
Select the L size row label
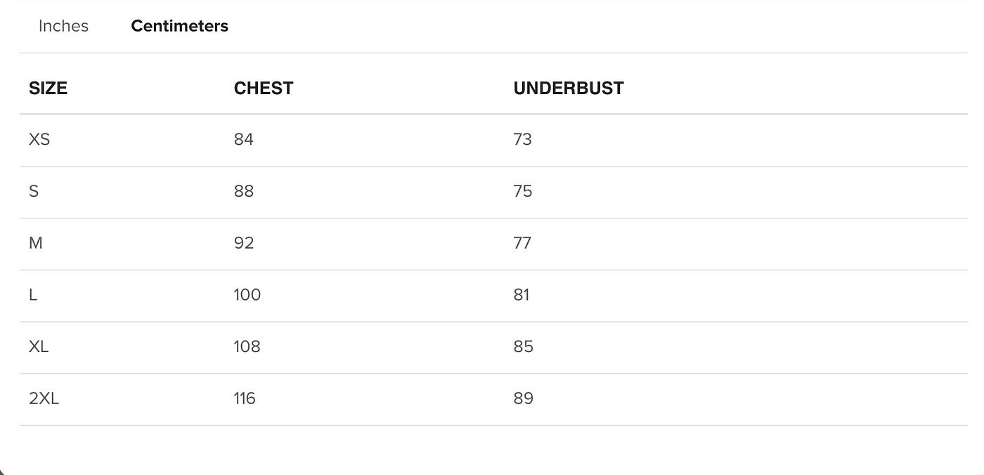tap(33, 295)
